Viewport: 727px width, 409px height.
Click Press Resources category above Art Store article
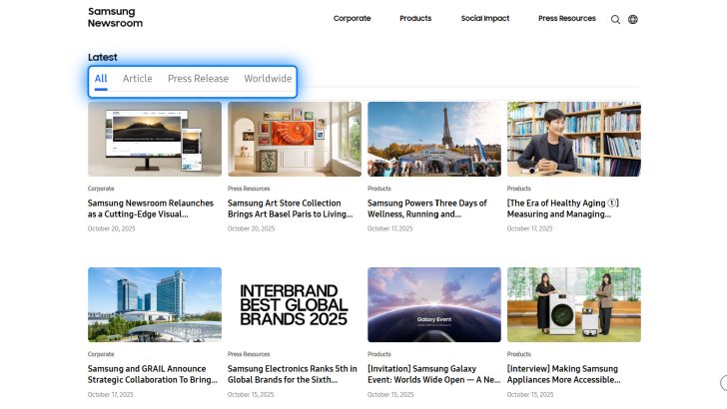249,189
